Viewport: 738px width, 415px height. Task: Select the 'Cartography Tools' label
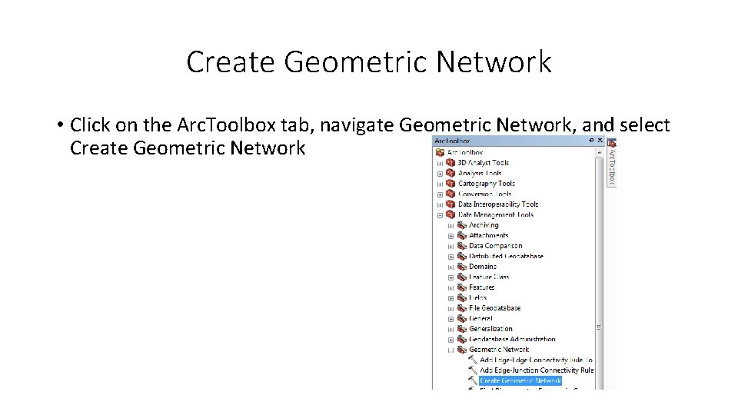pos(487,184)
